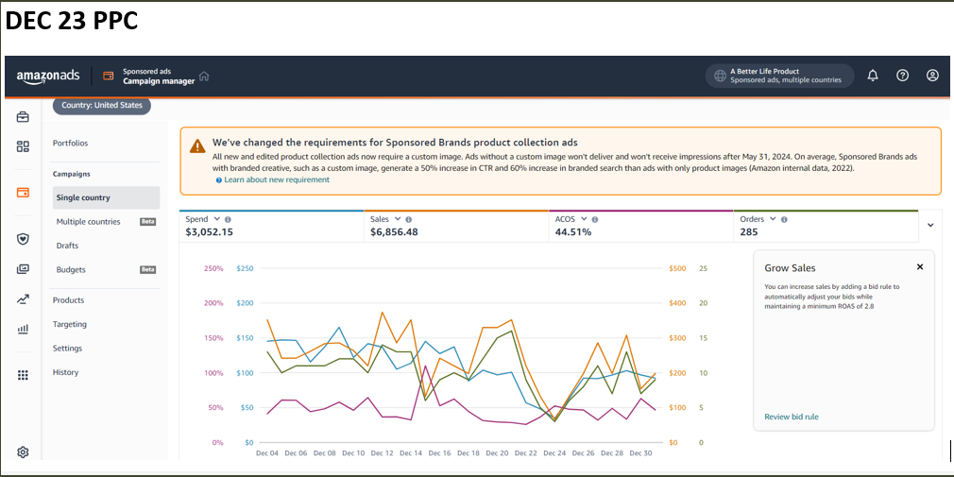Click the Review bid rule link

point(792,417)
